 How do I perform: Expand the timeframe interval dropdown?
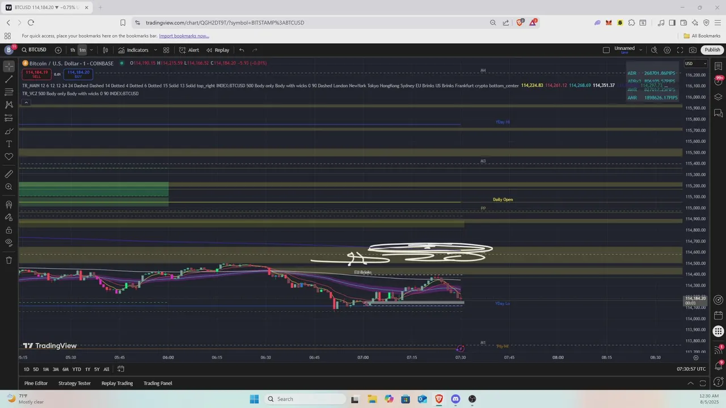click(x=91, y=50)
